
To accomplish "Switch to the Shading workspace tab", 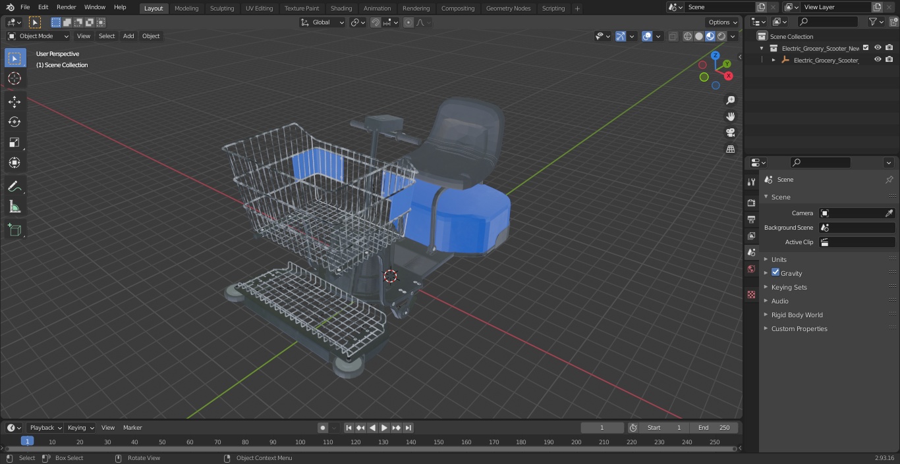I will [x=341, y=9].
